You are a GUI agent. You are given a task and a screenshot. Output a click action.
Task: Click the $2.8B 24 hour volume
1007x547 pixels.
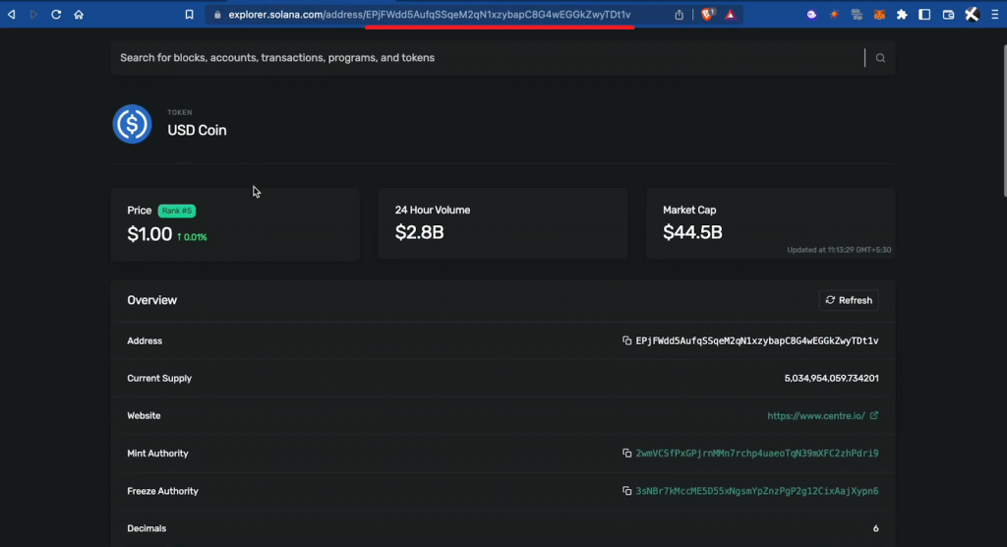pyautogui.click(x=419, y=232)
